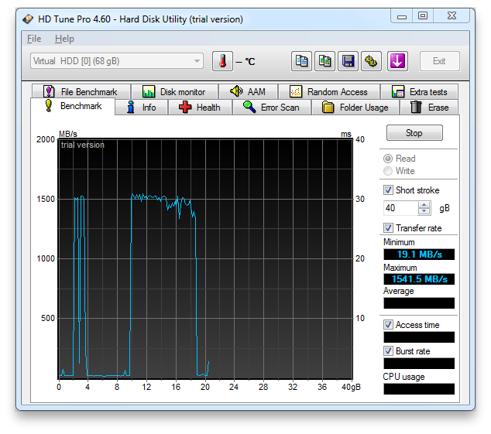Open the Health tab with red cross
This screenshot has height=434, width=491.
200,108
